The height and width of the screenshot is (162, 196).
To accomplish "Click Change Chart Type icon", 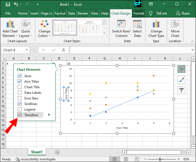I will [x=156, y=24].
